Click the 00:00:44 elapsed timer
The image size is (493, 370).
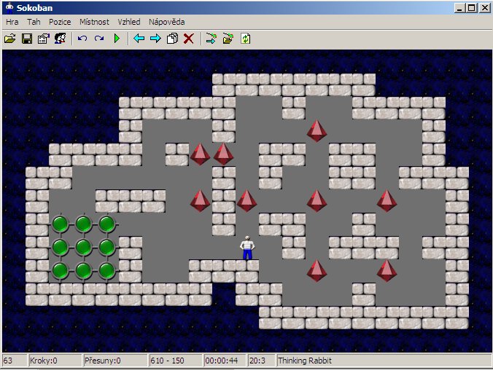pyautogui.click(x=225, y=361)
